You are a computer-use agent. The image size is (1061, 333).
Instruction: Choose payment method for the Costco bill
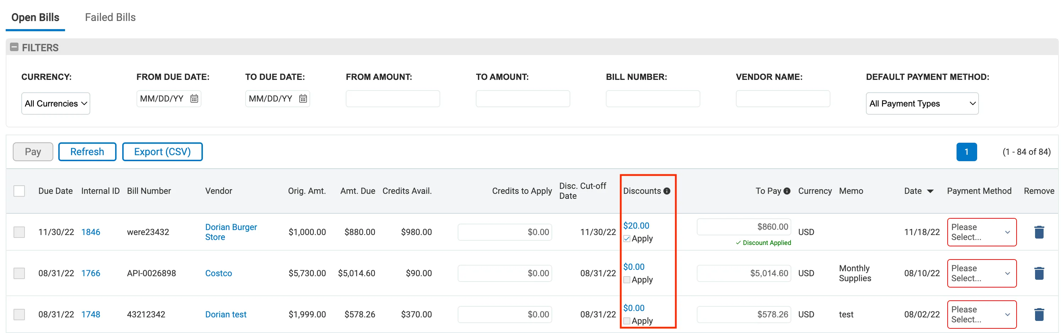(x=981, y=273)
